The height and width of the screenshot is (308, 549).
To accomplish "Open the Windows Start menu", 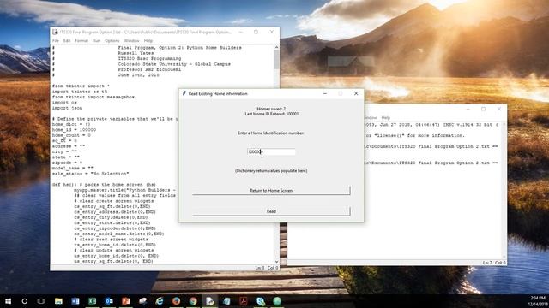I will point(8,300).
